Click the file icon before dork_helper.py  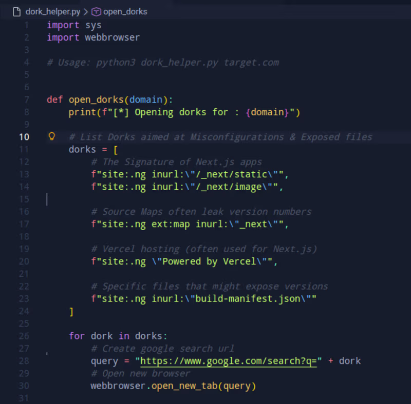[x=16, y=11]
